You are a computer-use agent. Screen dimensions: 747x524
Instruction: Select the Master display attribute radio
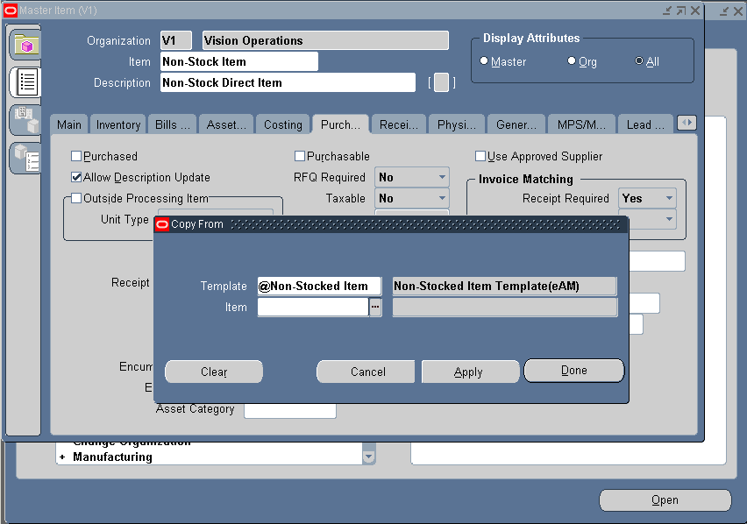(x=484, y=61)
